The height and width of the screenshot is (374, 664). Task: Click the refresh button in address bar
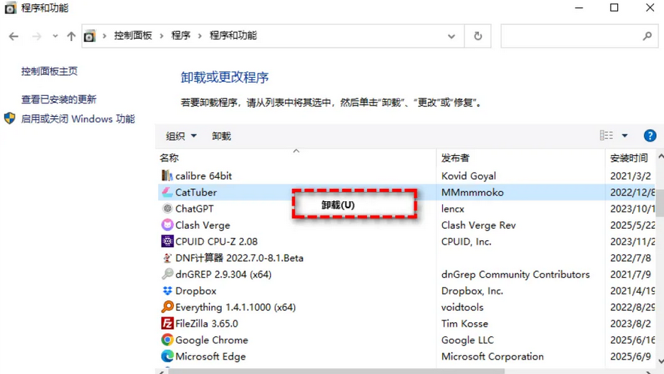(x=478, y=36)
